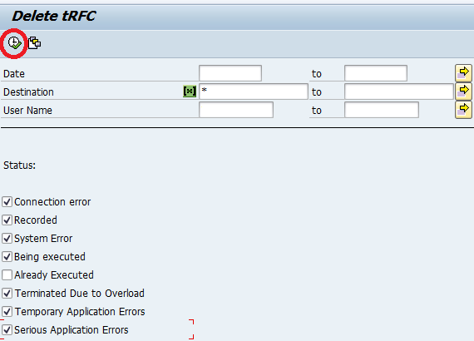Click the Date field label

14,74
